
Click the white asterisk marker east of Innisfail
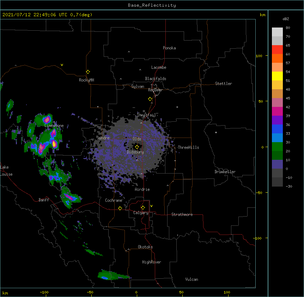[177, 107]
